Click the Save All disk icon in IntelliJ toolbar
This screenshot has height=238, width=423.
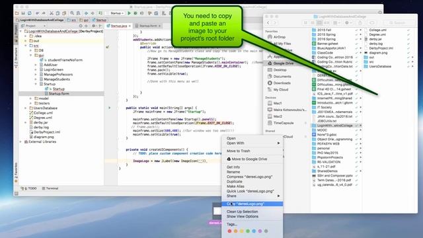[23, 13]
